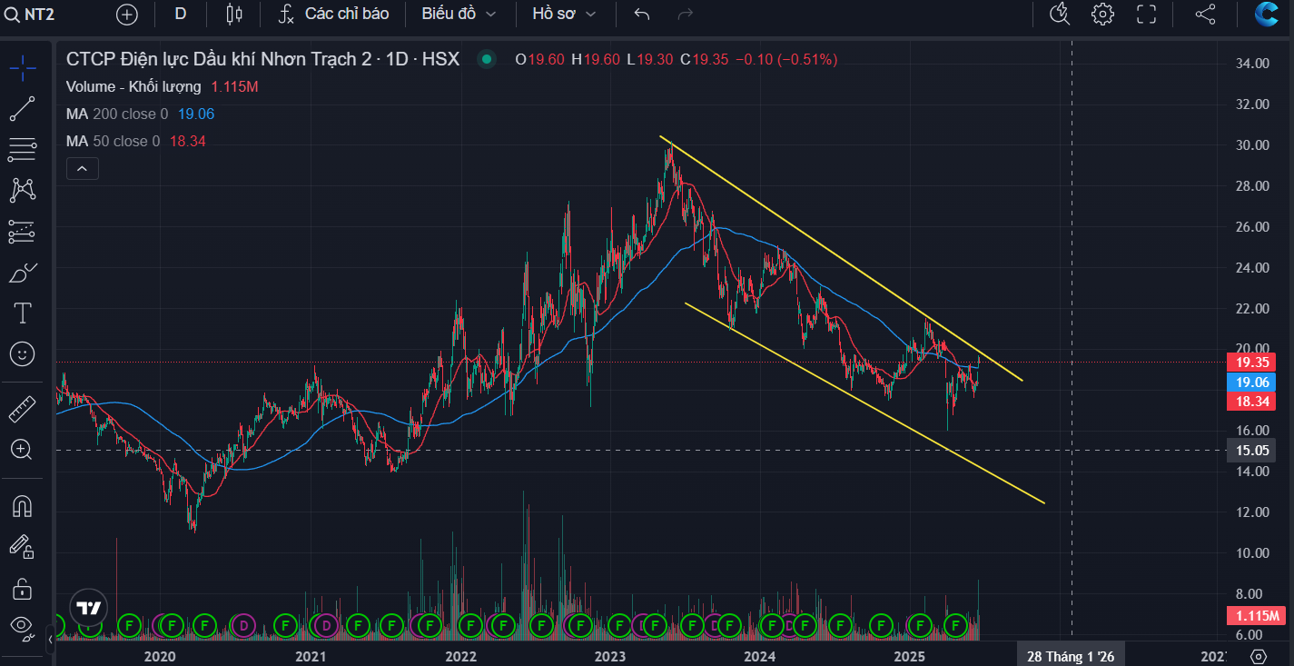1294x666 pixels.
Task: Open the D time interval selector
Action: pyautogui.click(x=181, y=14)
